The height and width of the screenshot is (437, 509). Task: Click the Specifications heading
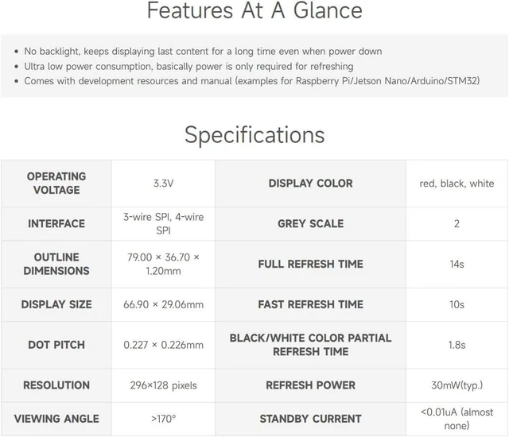tap(254, 135)
